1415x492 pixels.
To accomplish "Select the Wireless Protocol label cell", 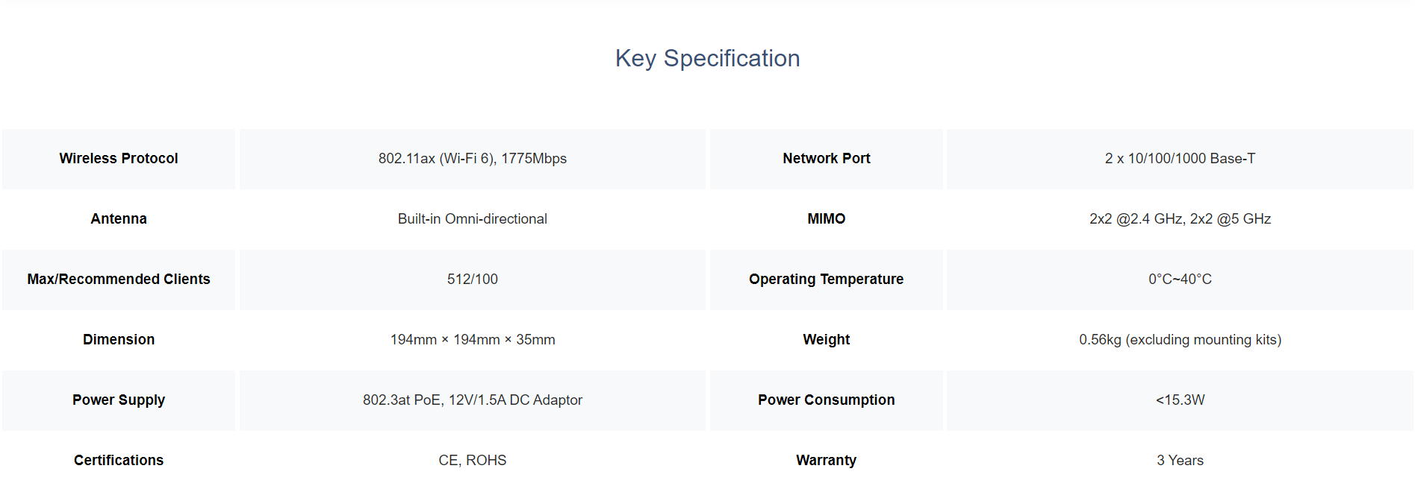I will pyautogui.click(x=119, y=159).
